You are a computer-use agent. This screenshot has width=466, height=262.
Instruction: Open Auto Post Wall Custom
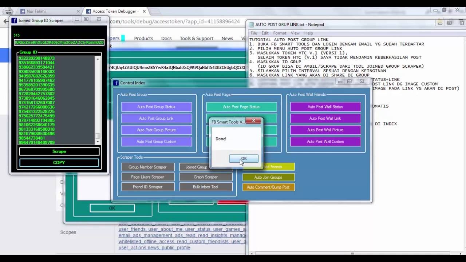click(x=325, y=142)
